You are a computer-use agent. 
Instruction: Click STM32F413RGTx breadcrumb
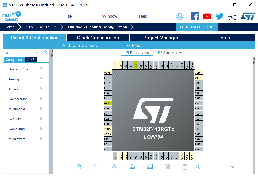pyautogui.click(x=41, y=27)
